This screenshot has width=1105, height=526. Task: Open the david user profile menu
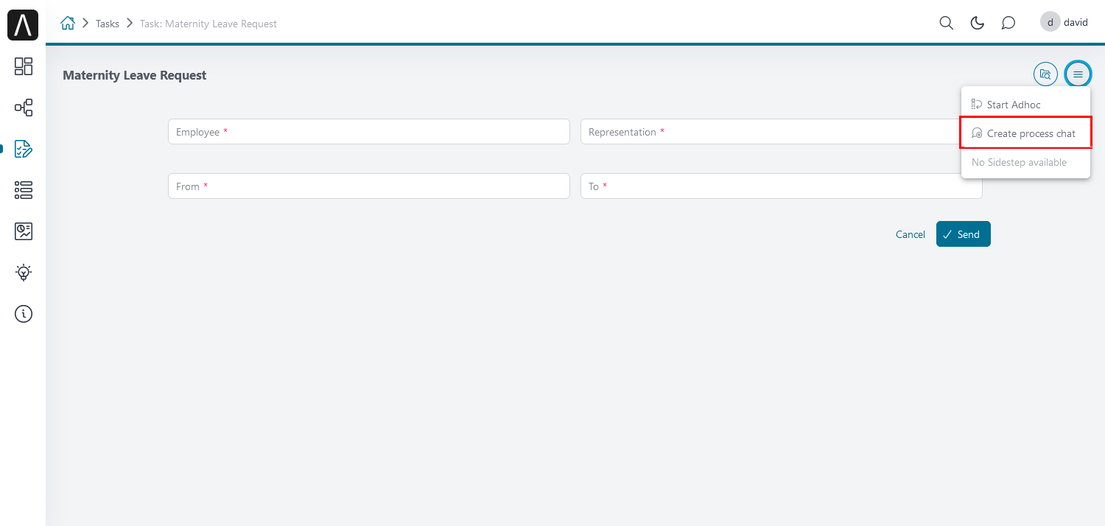(1064, 22)
